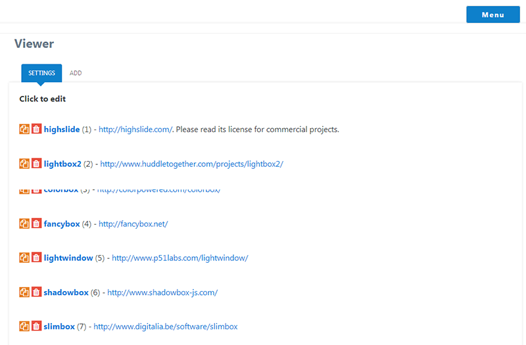
Task: Click the 'Click to edit' heading
Action: coord(43,99)
